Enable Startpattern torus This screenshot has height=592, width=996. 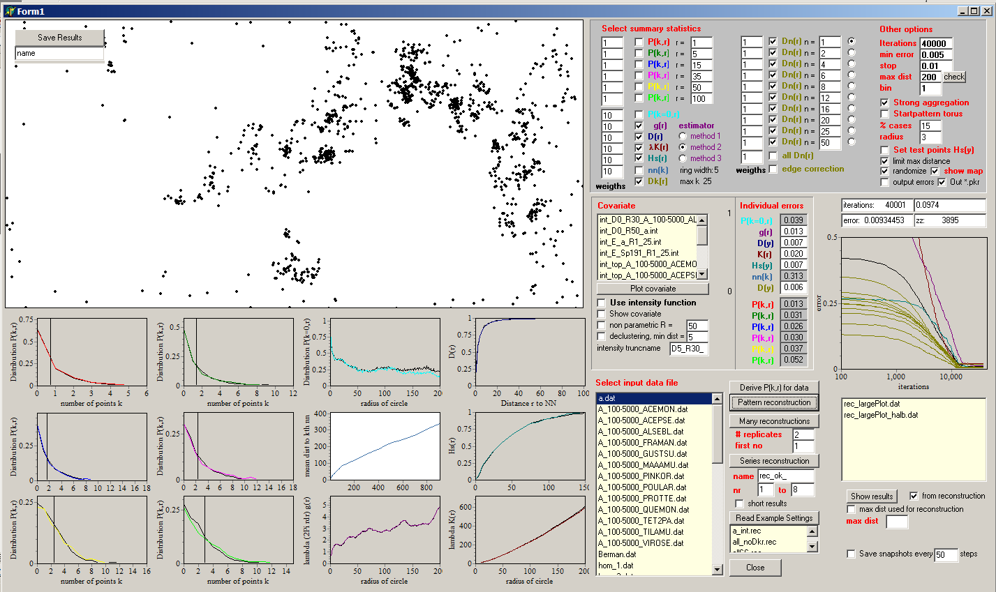tap(885, 113)
